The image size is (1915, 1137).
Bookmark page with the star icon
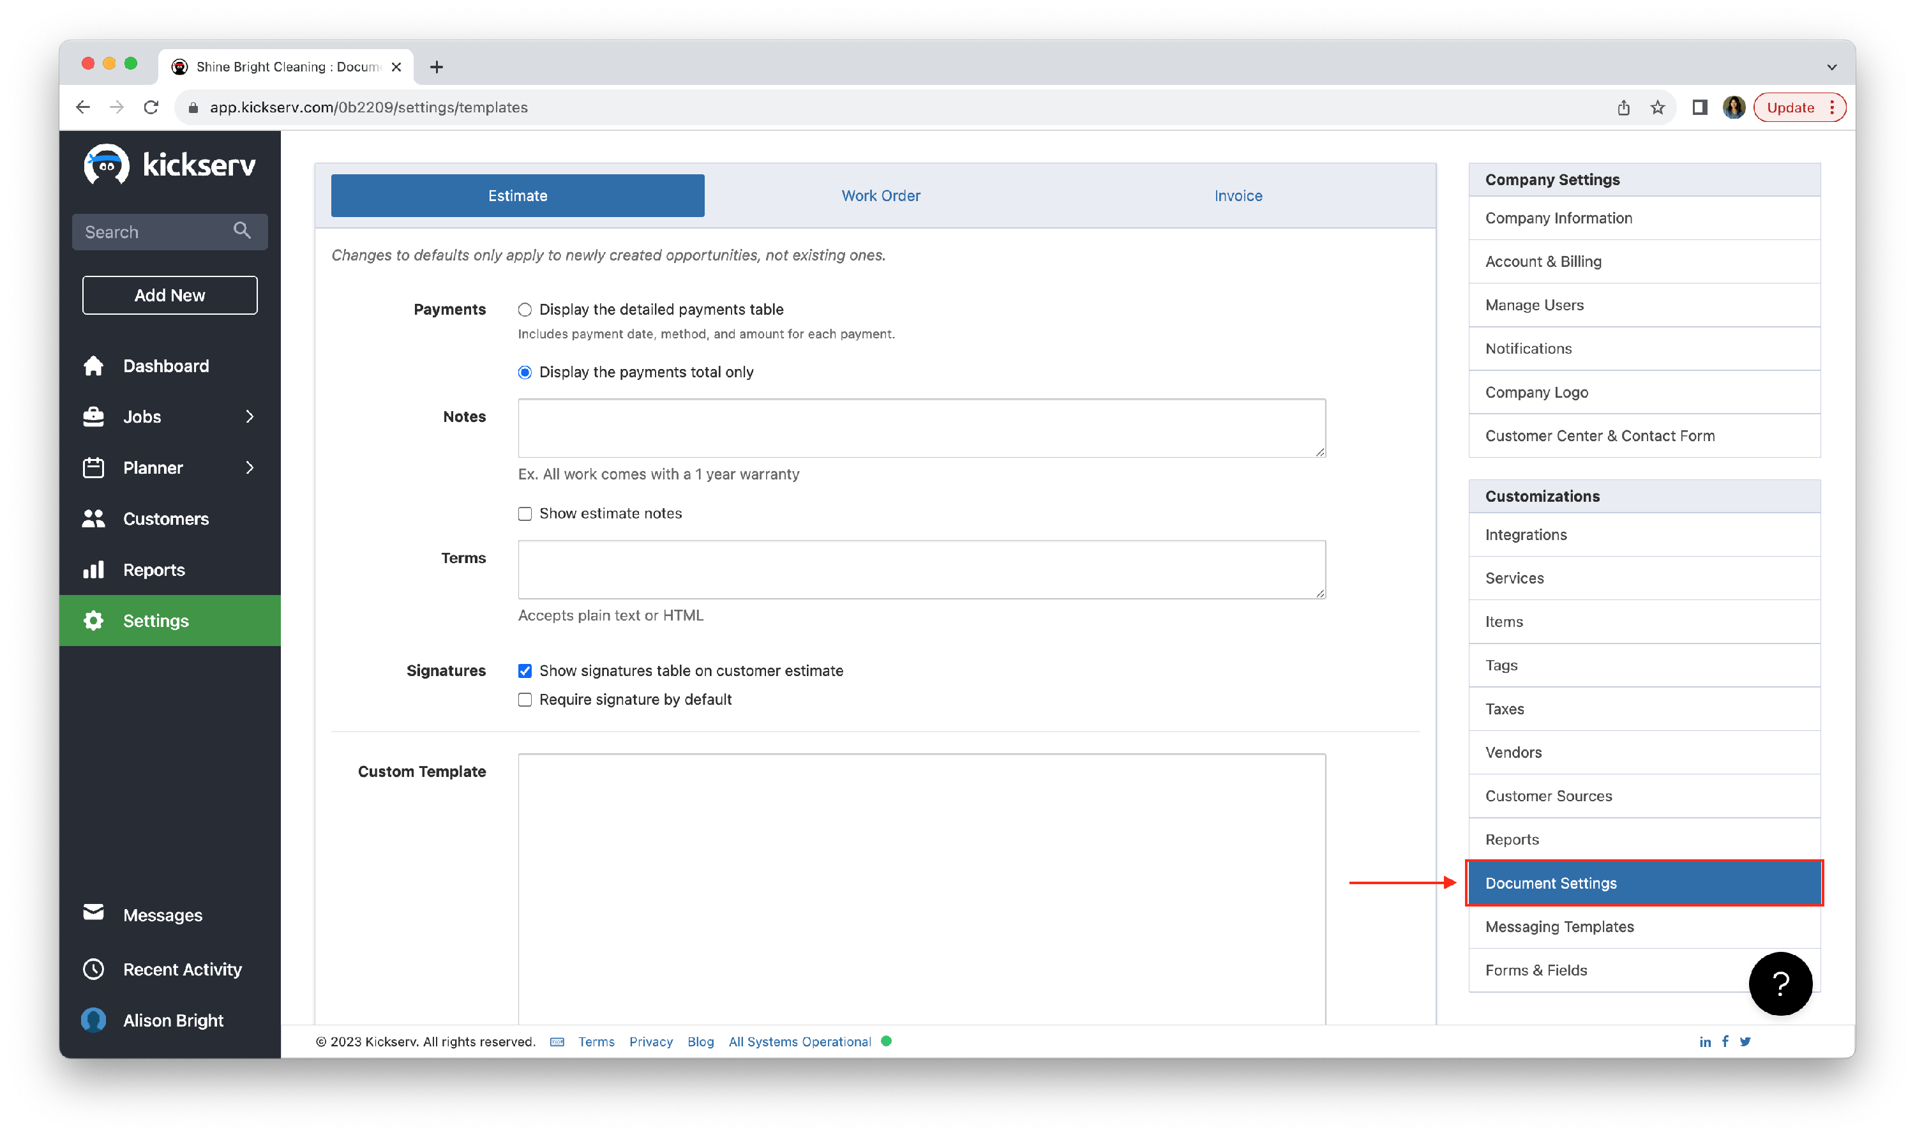tap(1657, 107)
